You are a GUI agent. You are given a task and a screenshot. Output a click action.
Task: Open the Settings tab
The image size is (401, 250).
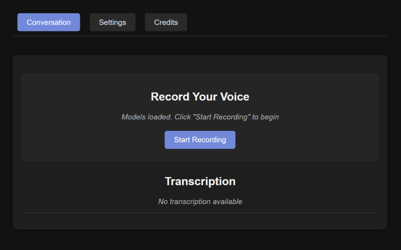click(x=112, y=22)
